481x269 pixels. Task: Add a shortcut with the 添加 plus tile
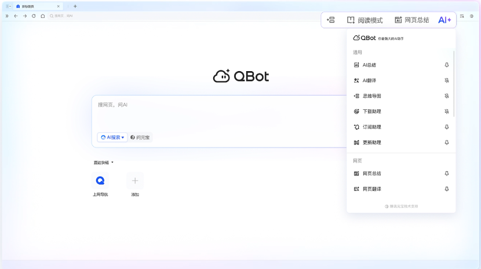135,184
